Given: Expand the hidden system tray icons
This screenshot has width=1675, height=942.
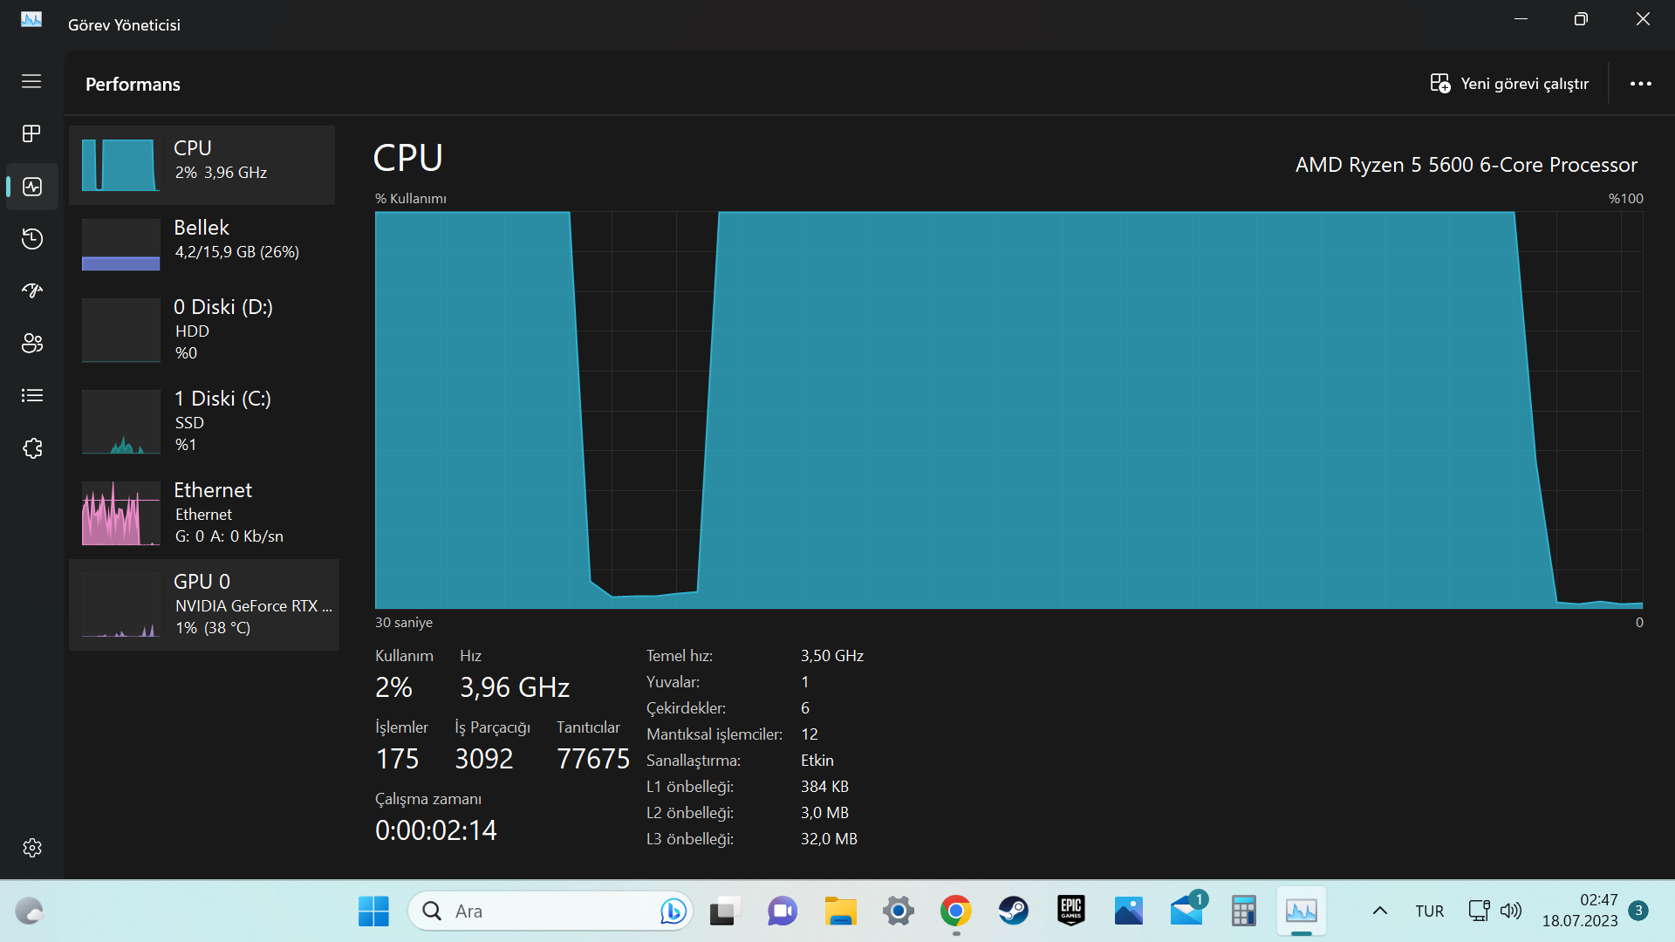Looking at the screenshot, I should (1379, 911).
